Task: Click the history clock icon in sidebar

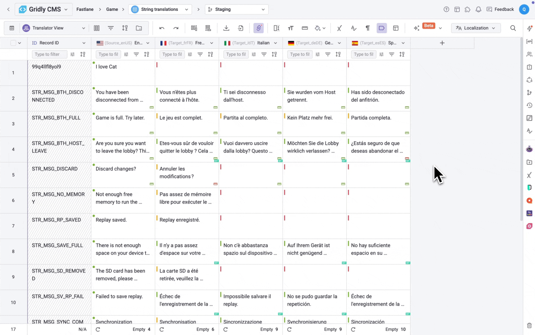Action: pyautogui.click(x=529, y=105)
